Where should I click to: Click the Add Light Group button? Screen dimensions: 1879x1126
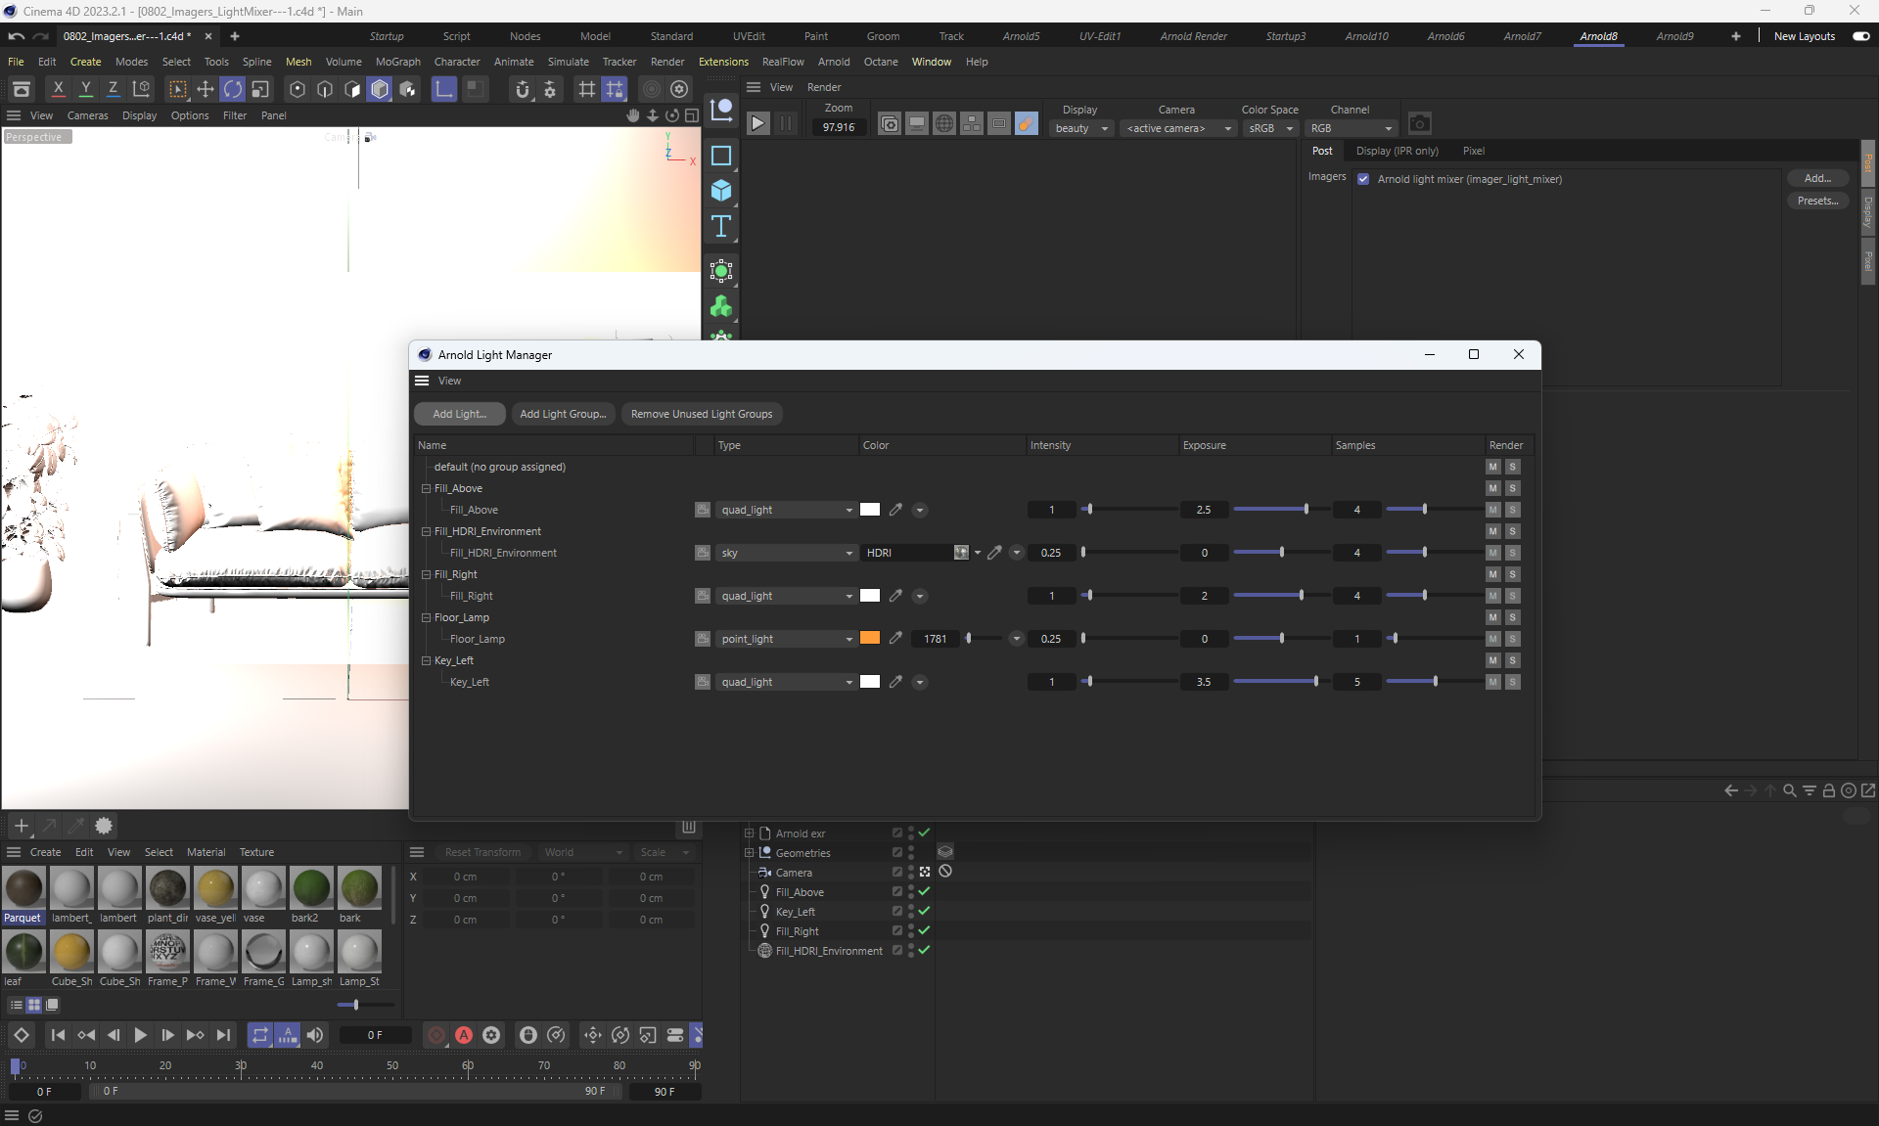click(563, 414)
